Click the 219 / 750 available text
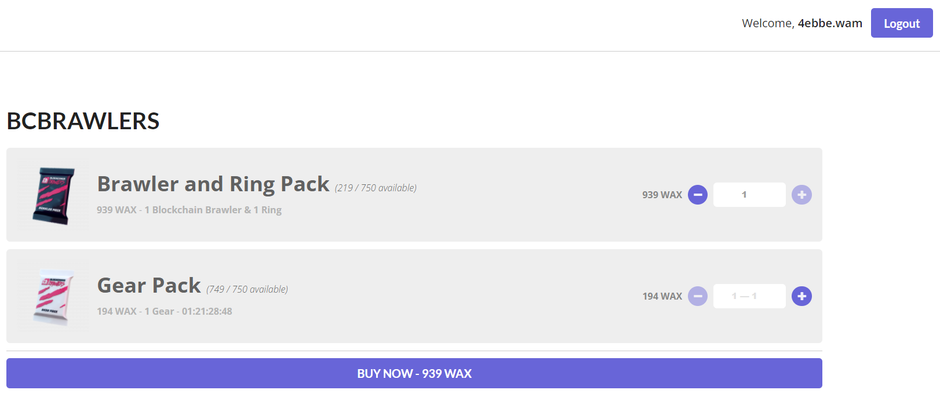 [376, 188]
